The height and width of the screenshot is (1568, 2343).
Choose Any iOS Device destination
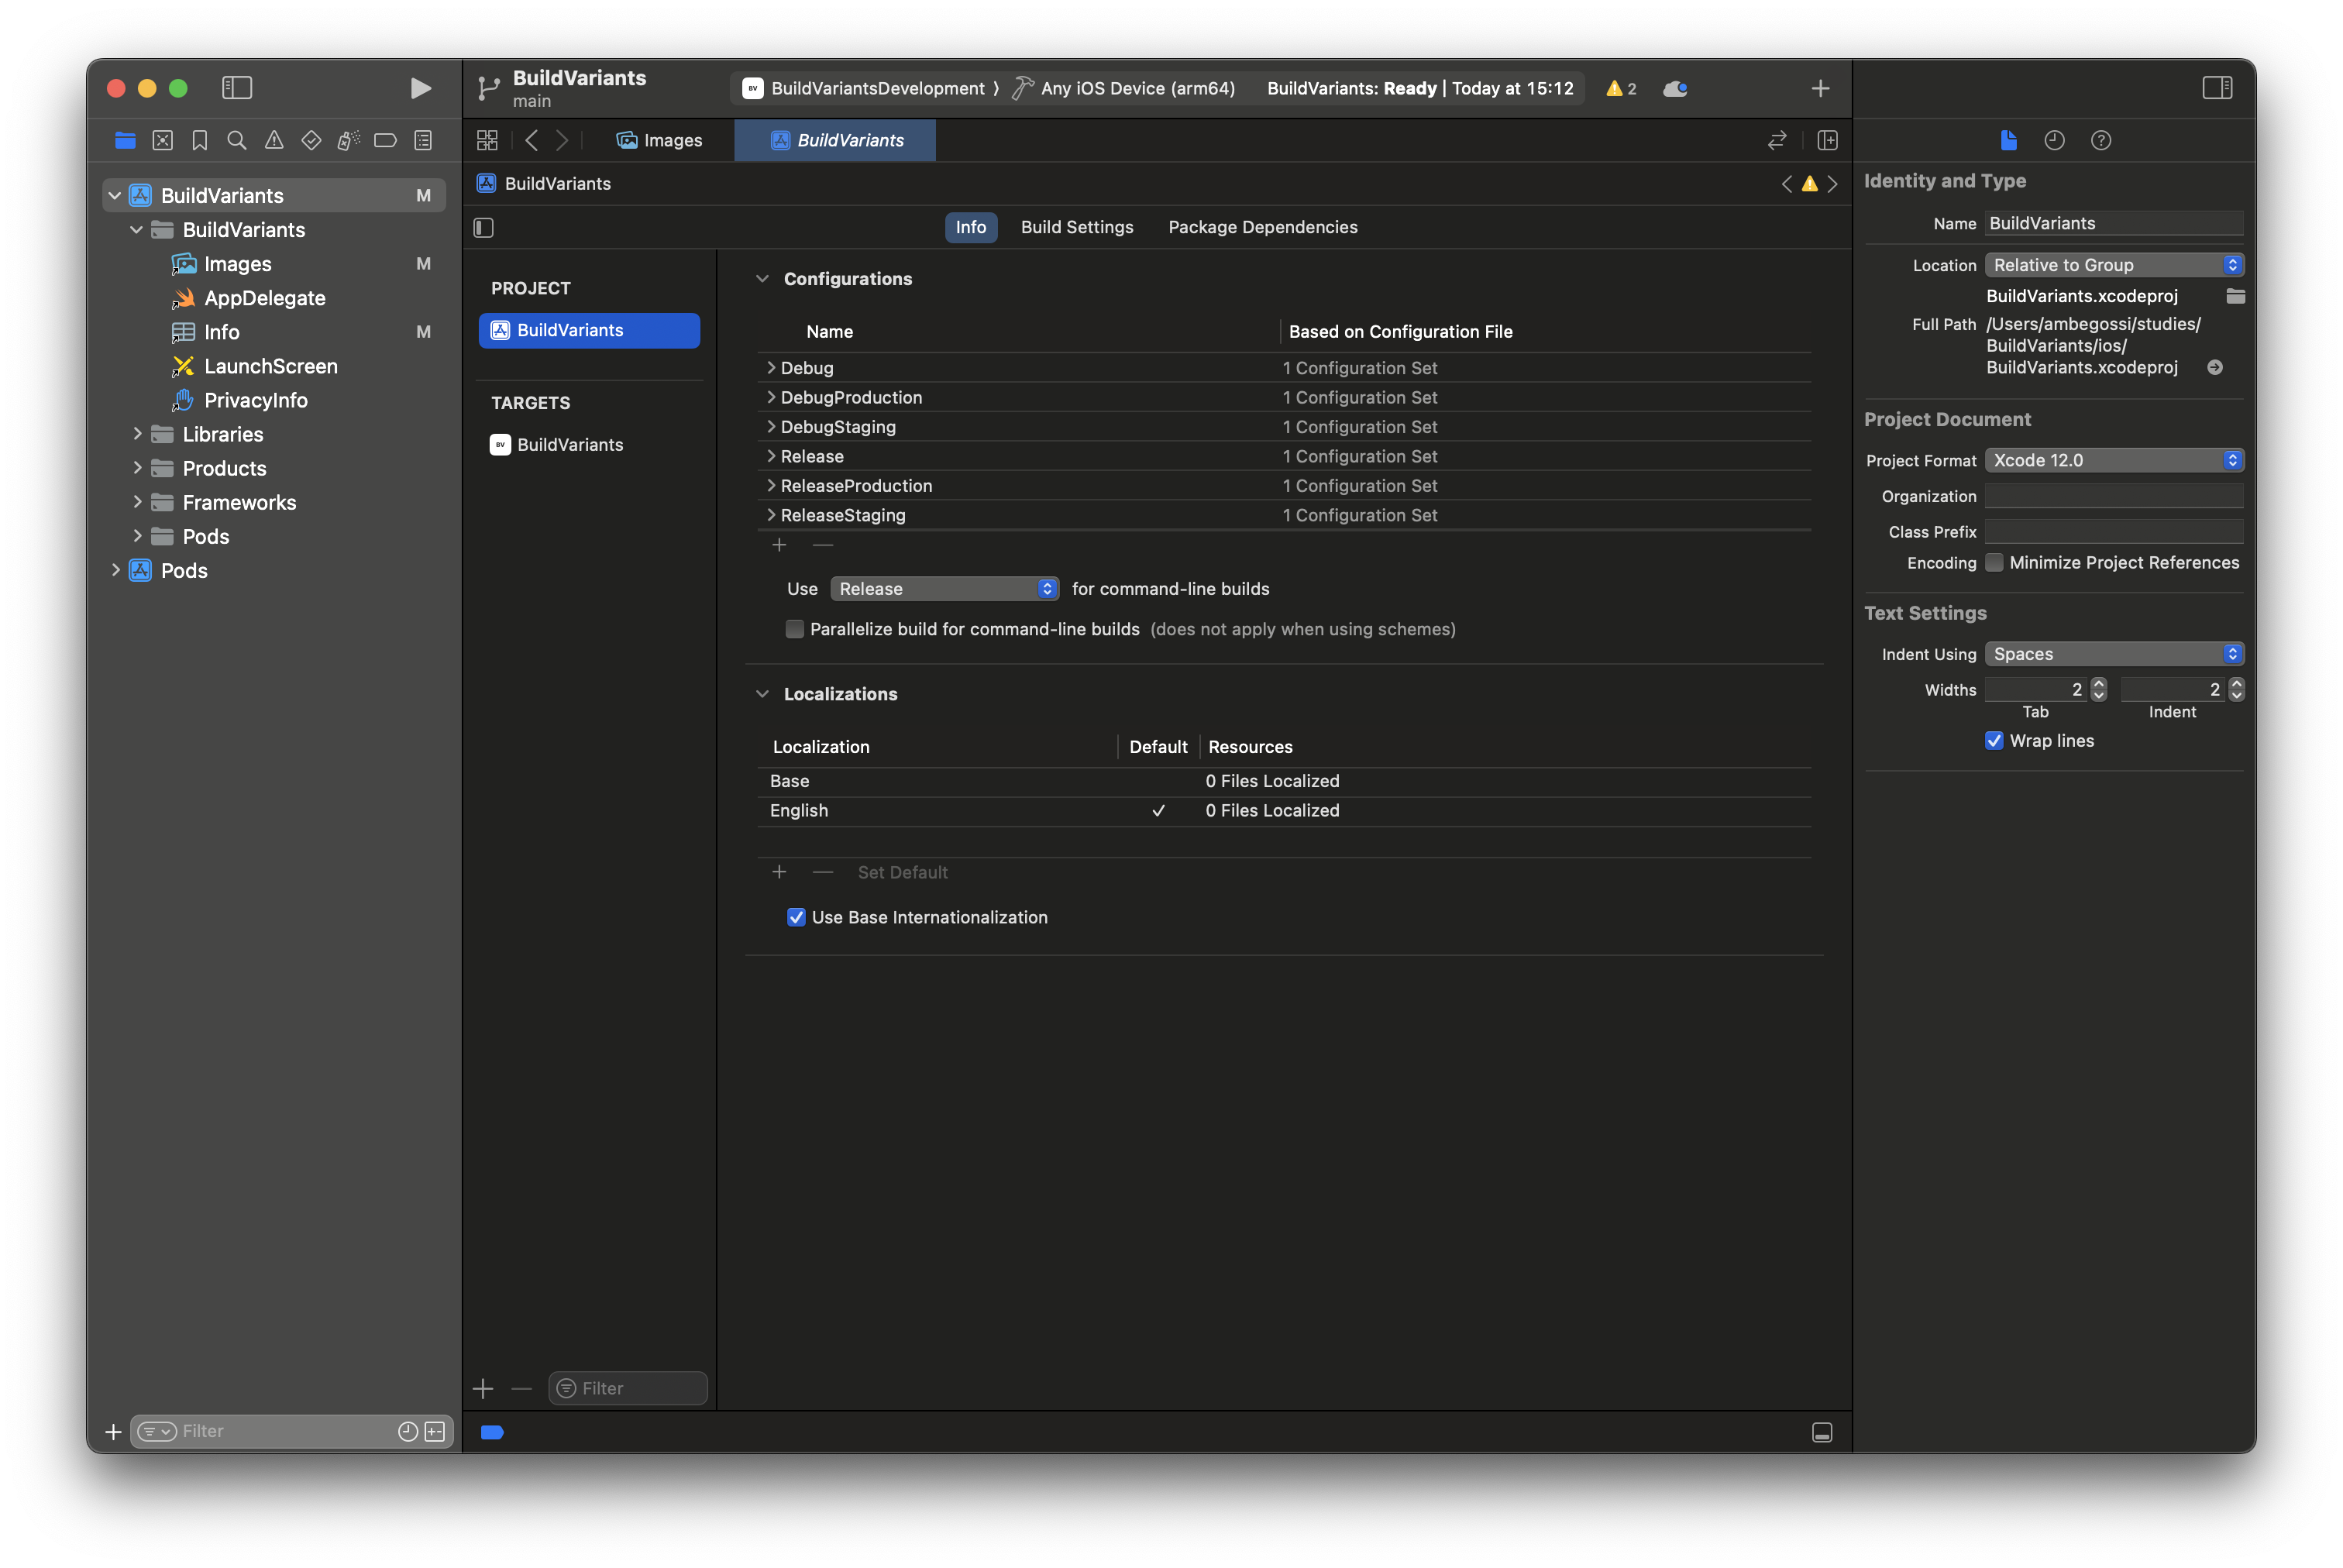pyautogui.click(x=1124, y=89)
